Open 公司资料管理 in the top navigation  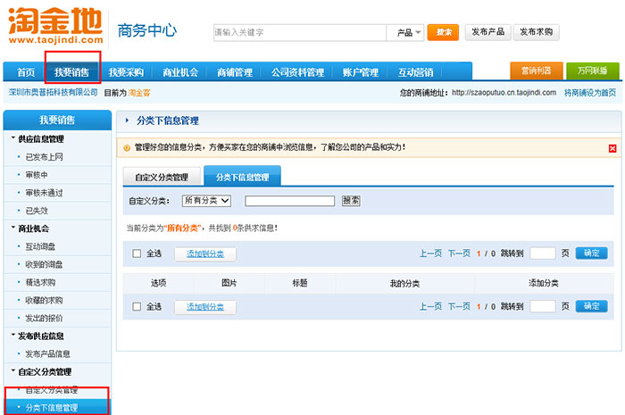pyautogui.click(x=297, y=72)
